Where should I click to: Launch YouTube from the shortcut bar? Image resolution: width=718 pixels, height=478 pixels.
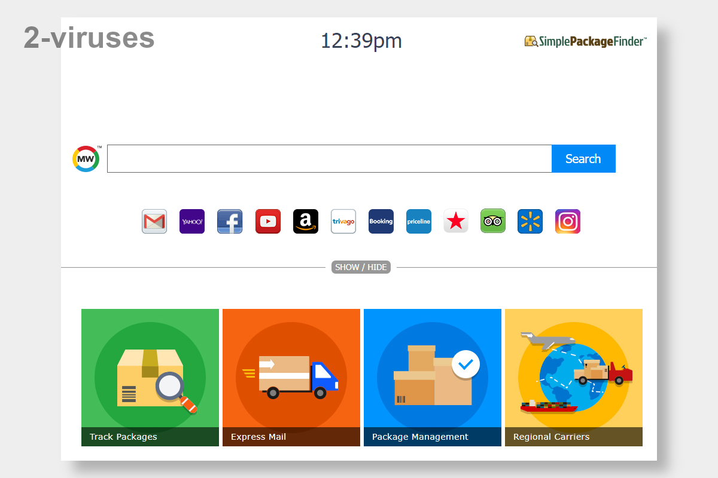(268, 221)
